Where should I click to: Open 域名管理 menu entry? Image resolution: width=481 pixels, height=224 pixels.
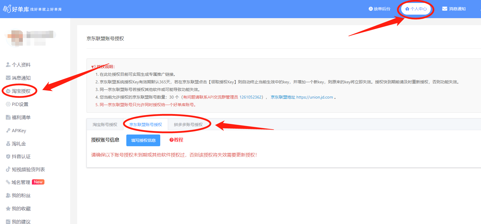tap(21, 182)
